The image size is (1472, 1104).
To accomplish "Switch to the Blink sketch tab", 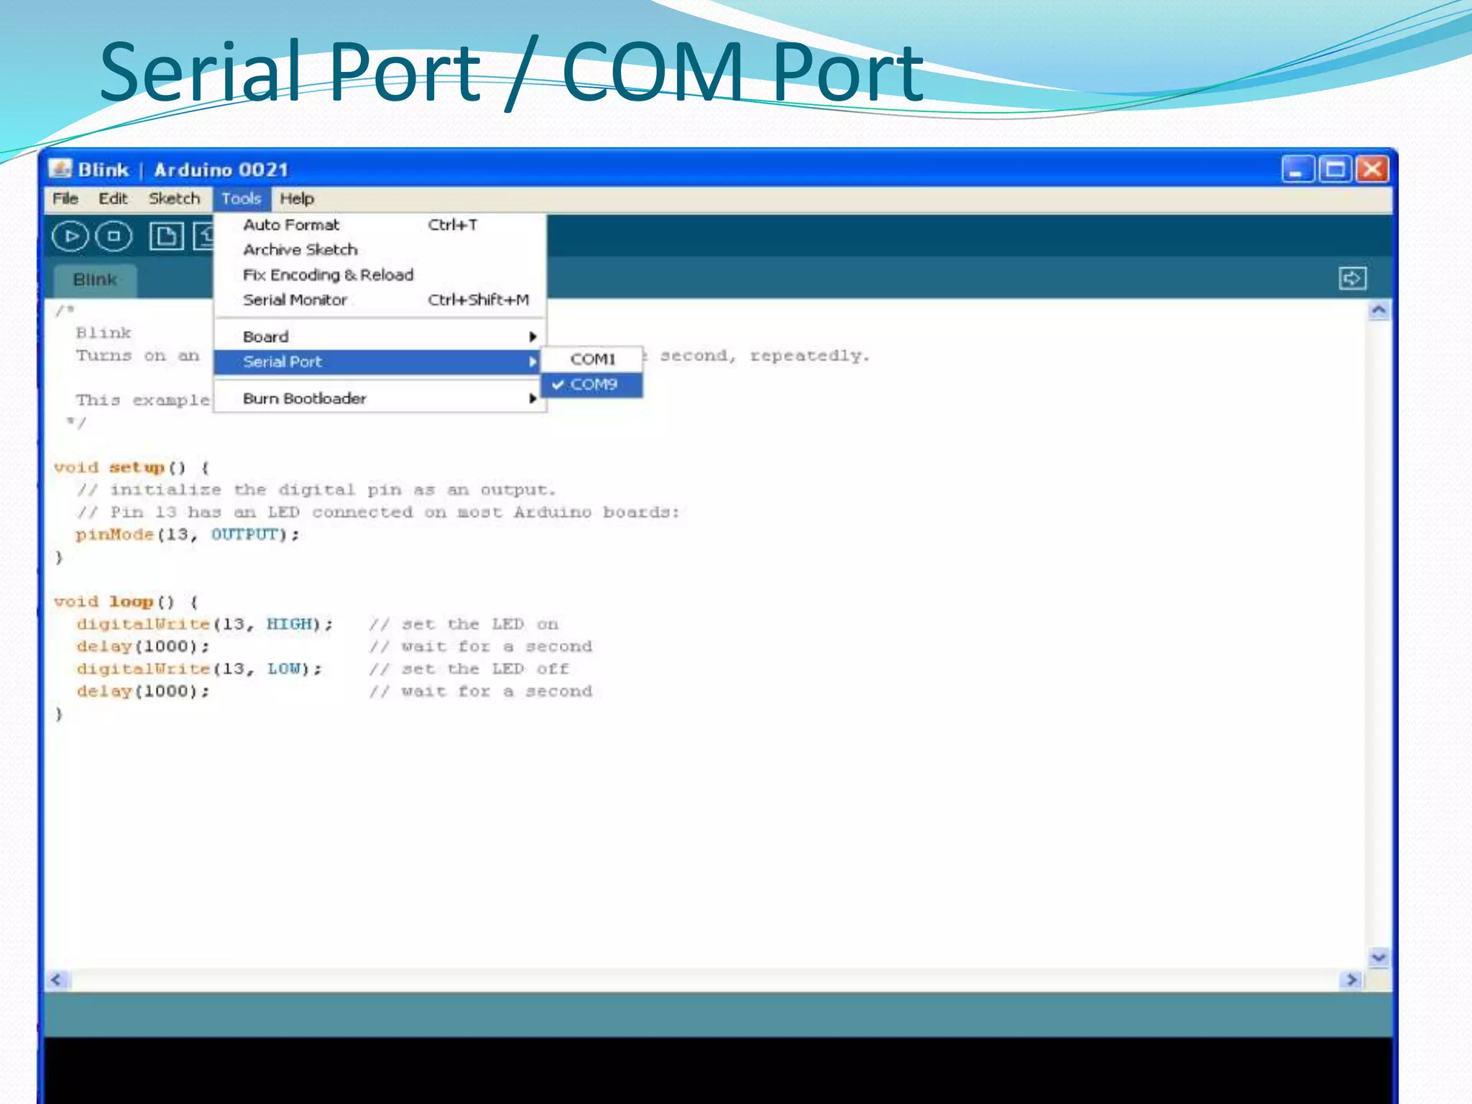I will click(95, 280).
